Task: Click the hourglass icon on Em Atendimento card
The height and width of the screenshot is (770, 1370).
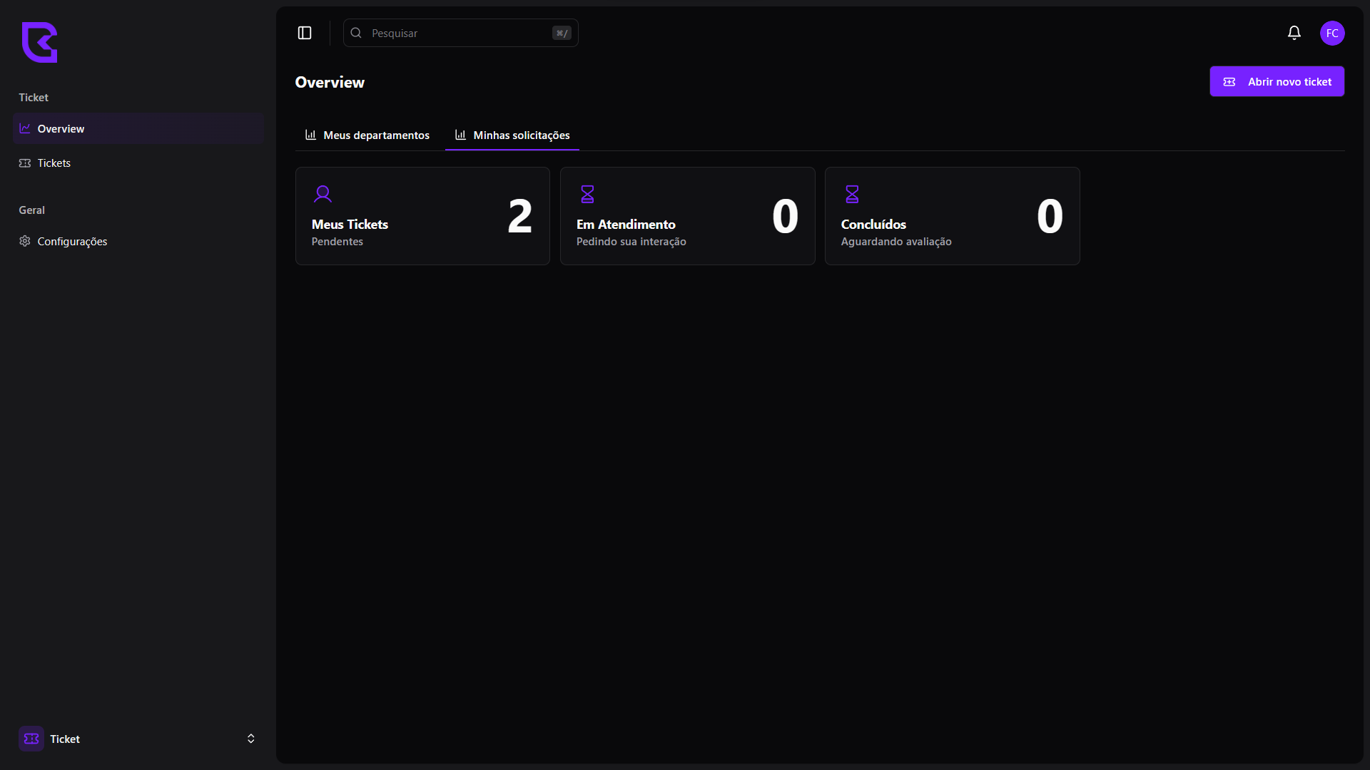Action: coord(587,194)
